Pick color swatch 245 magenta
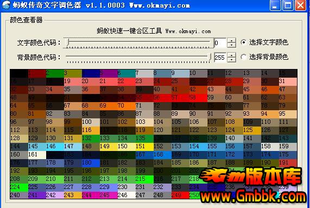The width and height of the screenshot is (310, 208). click(109, 195)
